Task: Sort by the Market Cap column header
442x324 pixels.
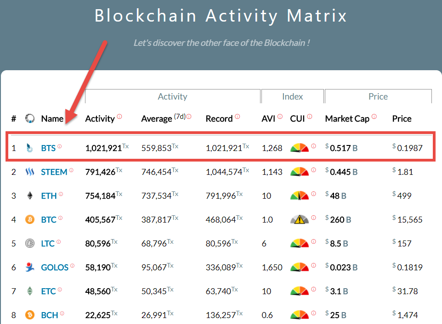Action: (x=347, y=118)
